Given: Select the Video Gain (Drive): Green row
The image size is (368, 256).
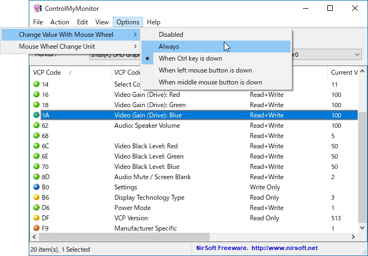Looking at the screenshot, I should (194, 105).
